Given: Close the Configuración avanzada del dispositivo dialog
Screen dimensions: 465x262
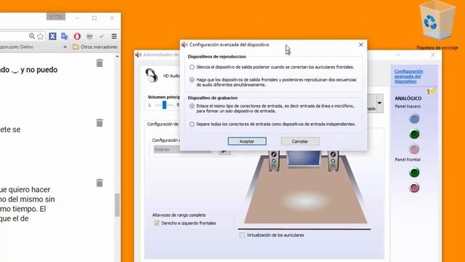Looking at the screenshot, I should (x=361, y=44).
